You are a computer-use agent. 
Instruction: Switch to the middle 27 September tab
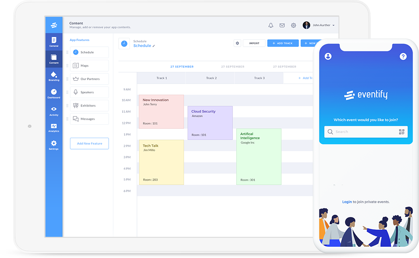tap(233, 67)
